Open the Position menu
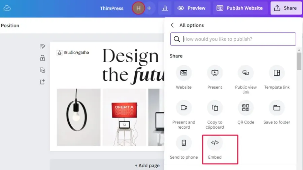The width and height of the screenshot is (303, 170). [10, 26]
